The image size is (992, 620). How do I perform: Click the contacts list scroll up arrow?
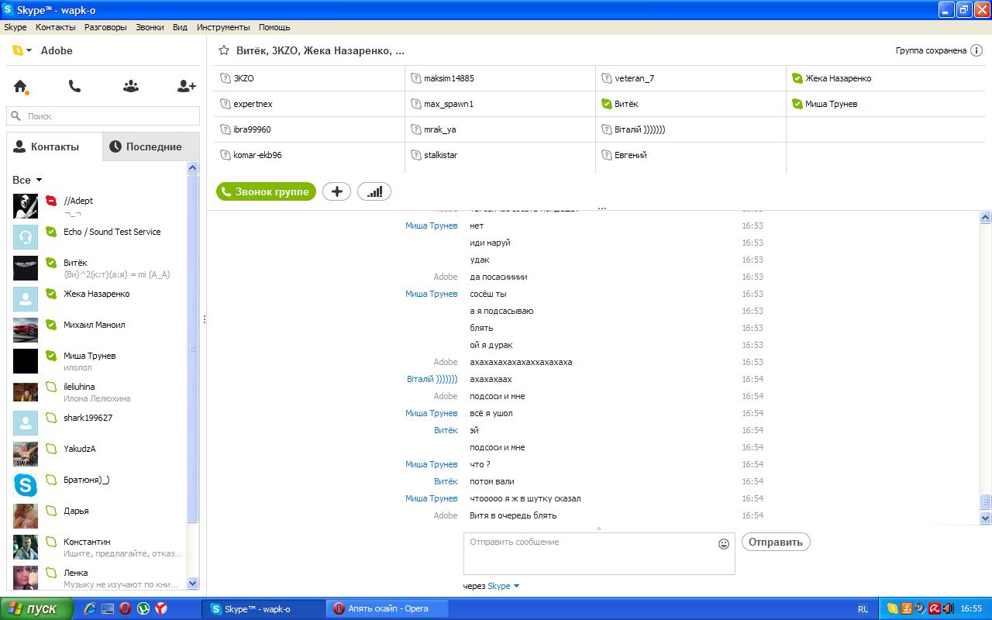(193, 168)
